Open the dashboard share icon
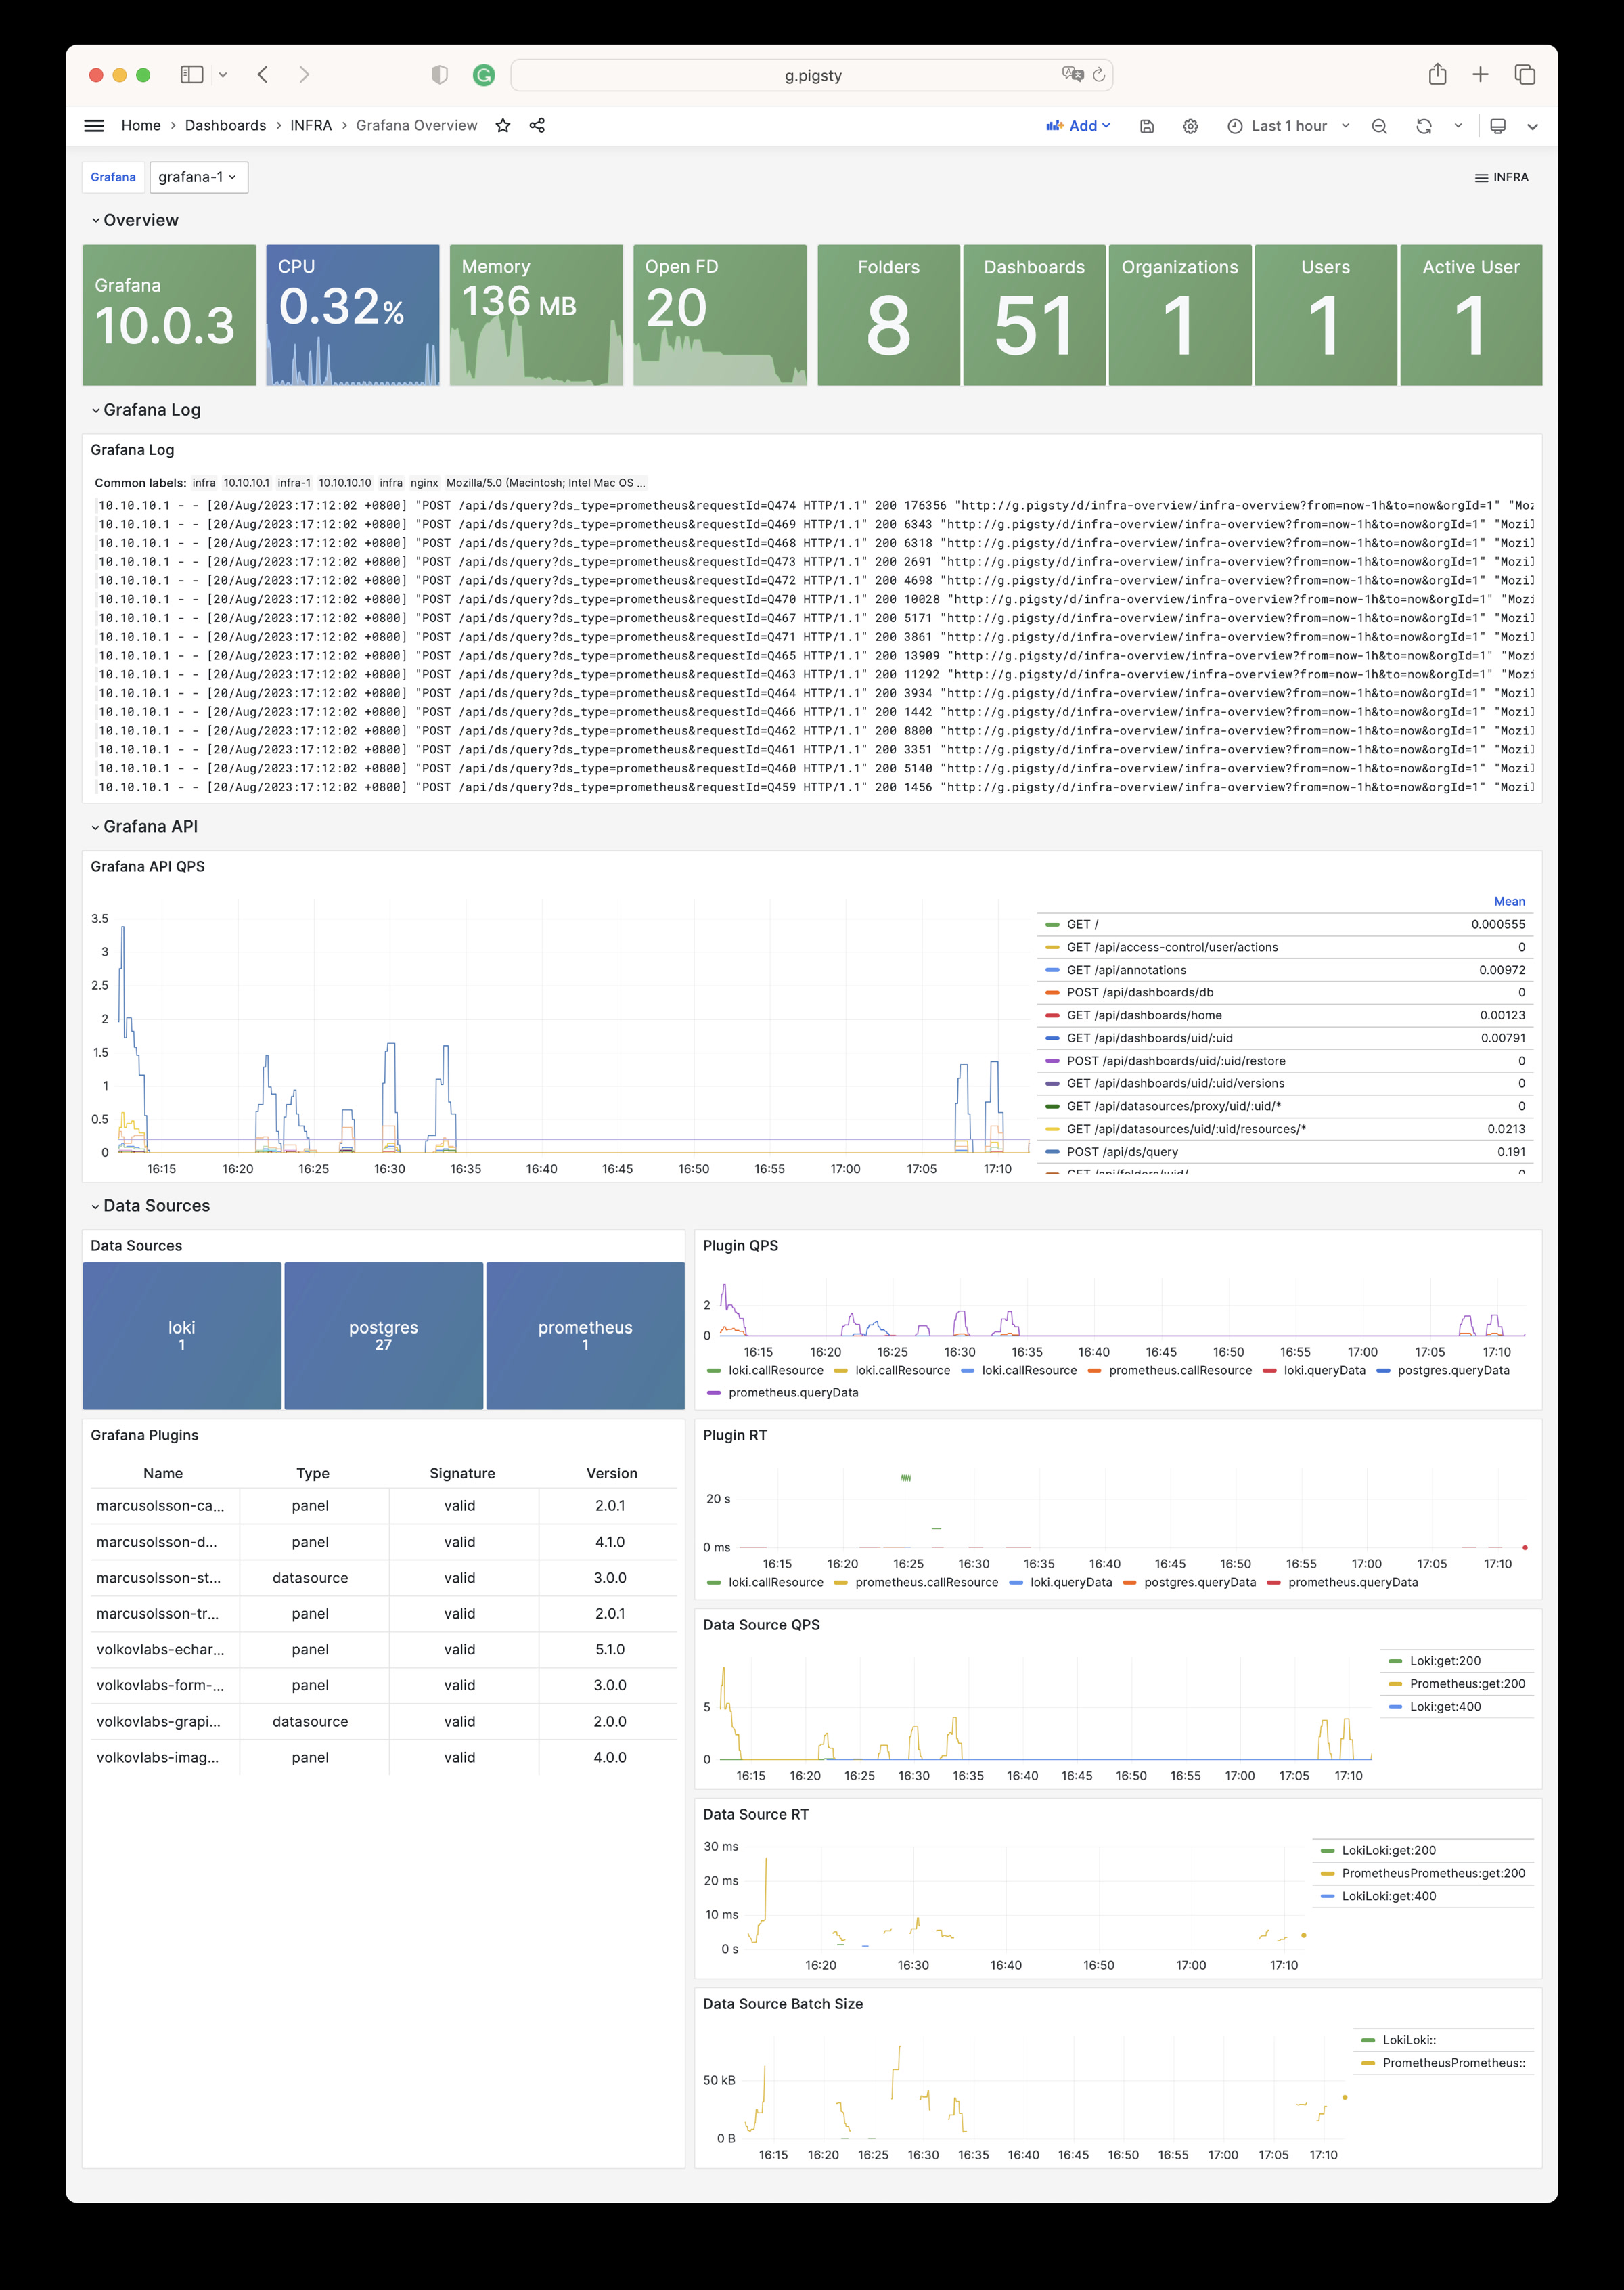 (x=537, y=125)
